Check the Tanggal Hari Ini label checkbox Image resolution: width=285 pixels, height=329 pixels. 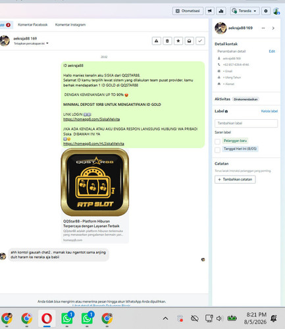tap(217, 150)
